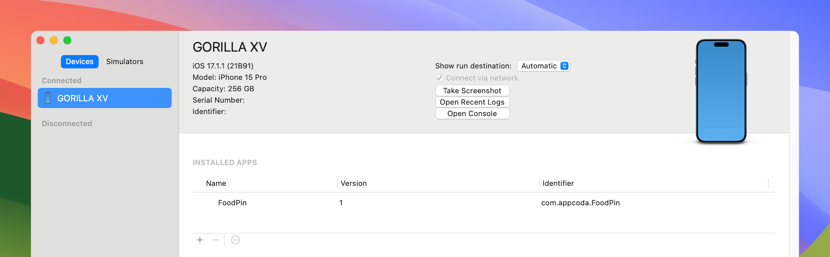Minimize the window using the yellow button
This screenshot has height=257, width=830.
(54, 40)
